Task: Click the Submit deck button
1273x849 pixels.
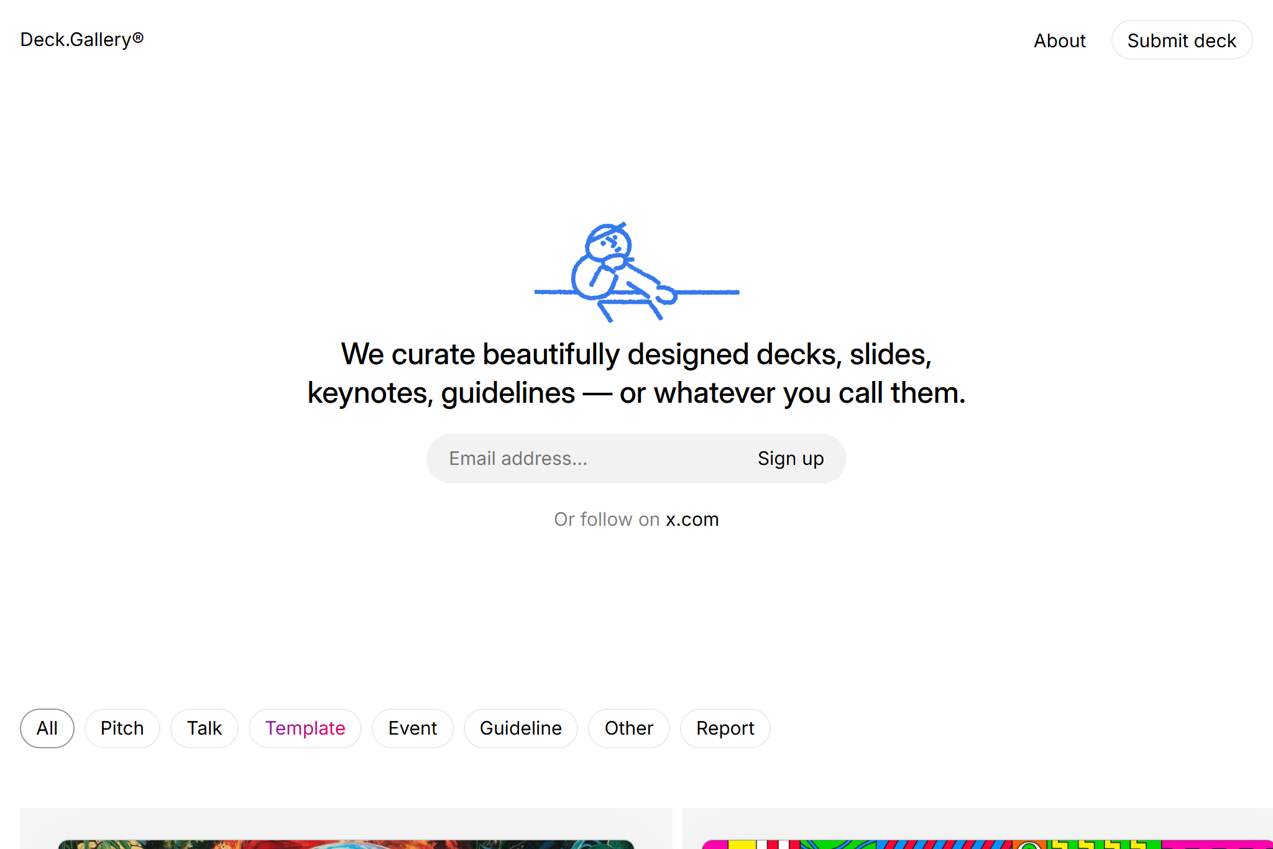Action: coord(1182,40)
